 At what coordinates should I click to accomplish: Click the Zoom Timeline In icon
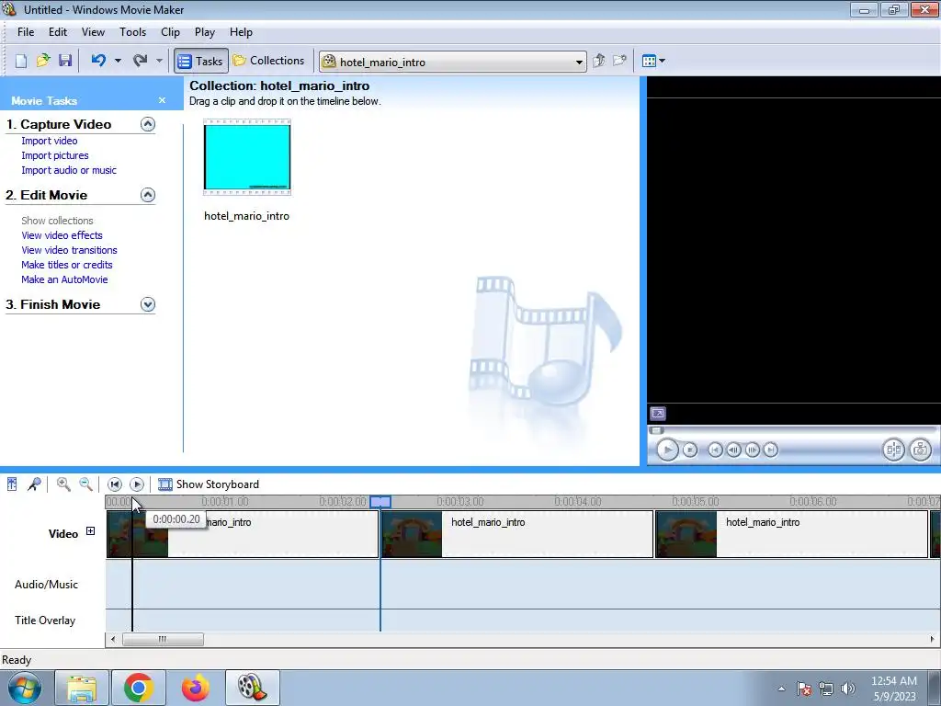click(x=63, y=484)
